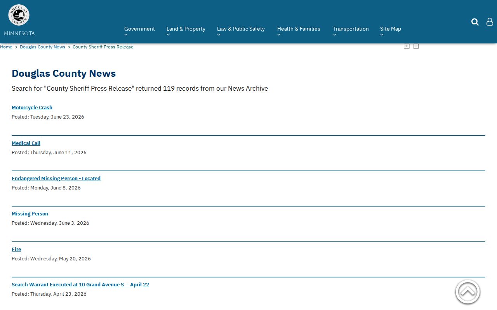Open the Law & Public Safety menu

click(x=241, y=29)
